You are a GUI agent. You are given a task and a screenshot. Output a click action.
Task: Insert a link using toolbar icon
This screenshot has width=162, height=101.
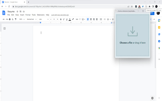tap(77, 19)
